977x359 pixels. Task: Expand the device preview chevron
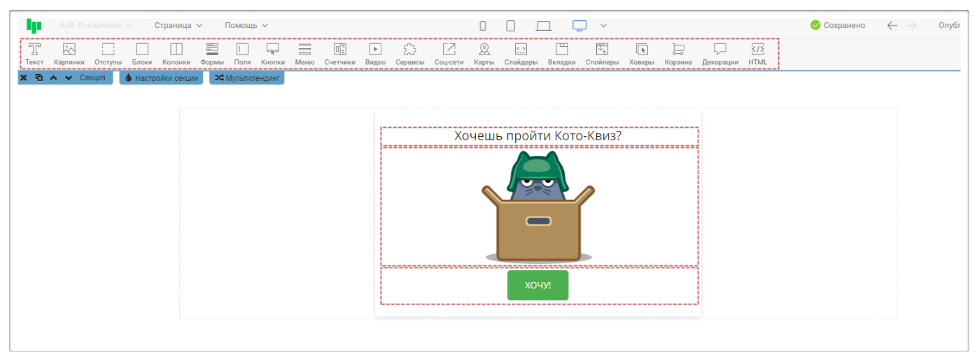click(603, 26)
